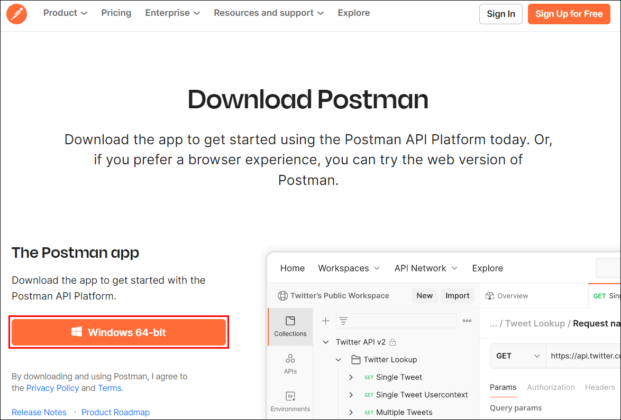Viewport: 621px width, 420px height.
Task: Click the lock icon next to Twitter API v2
Action: point(392,342)
